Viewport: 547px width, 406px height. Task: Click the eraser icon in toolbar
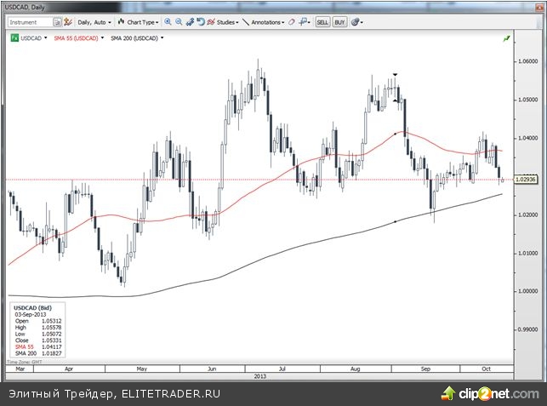point(293,21)
